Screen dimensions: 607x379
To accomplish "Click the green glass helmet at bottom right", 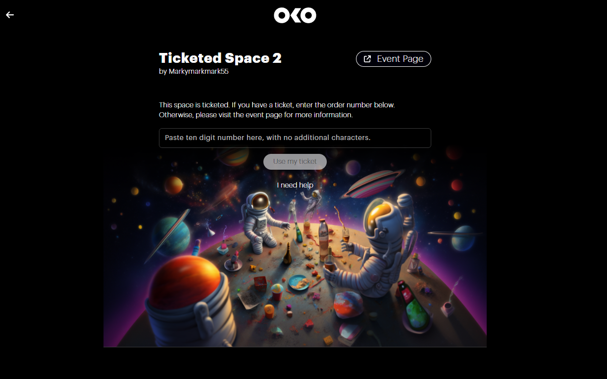I will [417, 312].
